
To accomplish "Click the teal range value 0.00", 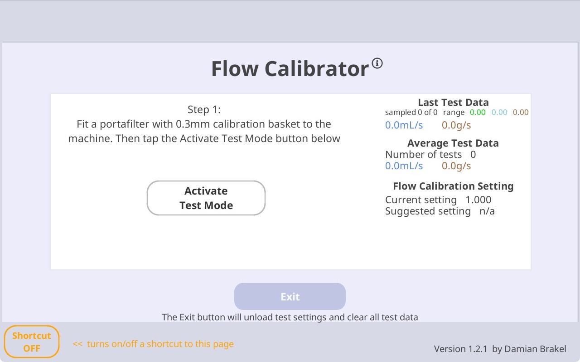I will 499,112.
